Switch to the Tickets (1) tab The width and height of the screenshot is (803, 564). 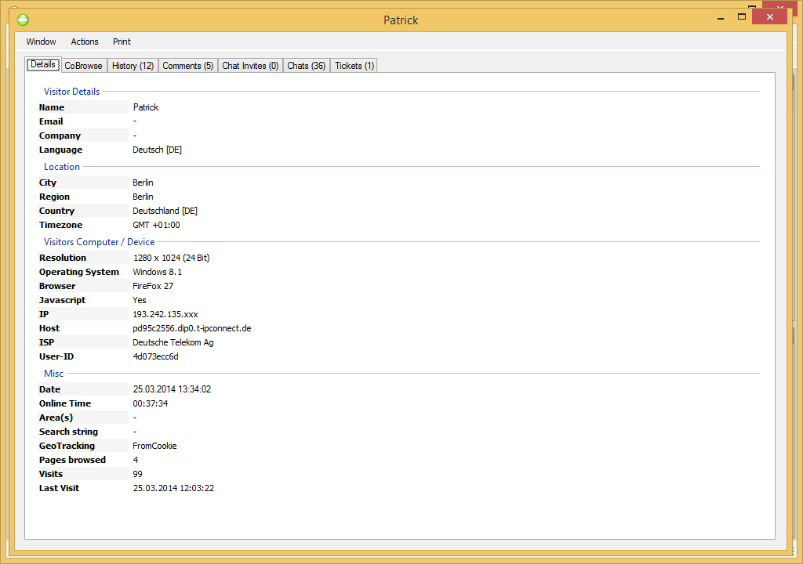click(353, 65)
